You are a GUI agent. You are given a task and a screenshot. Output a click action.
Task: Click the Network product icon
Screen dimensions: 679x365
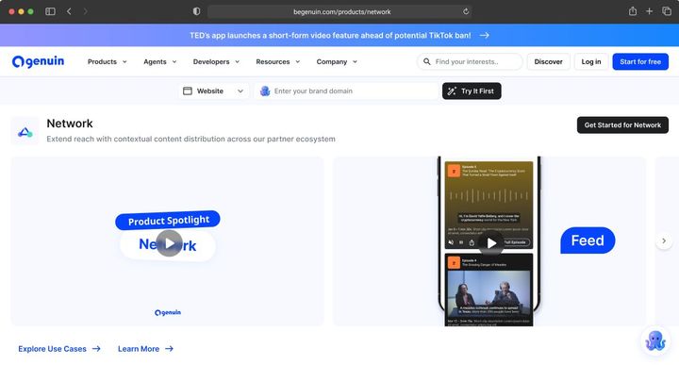pyautogui.click(x=25, y=131)
